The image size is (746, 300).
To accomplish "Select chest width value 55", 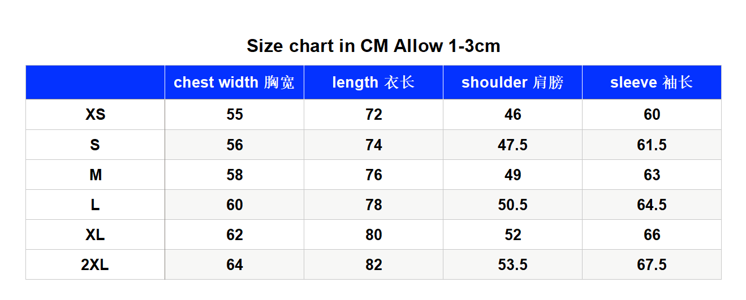I will click(234, 115).
